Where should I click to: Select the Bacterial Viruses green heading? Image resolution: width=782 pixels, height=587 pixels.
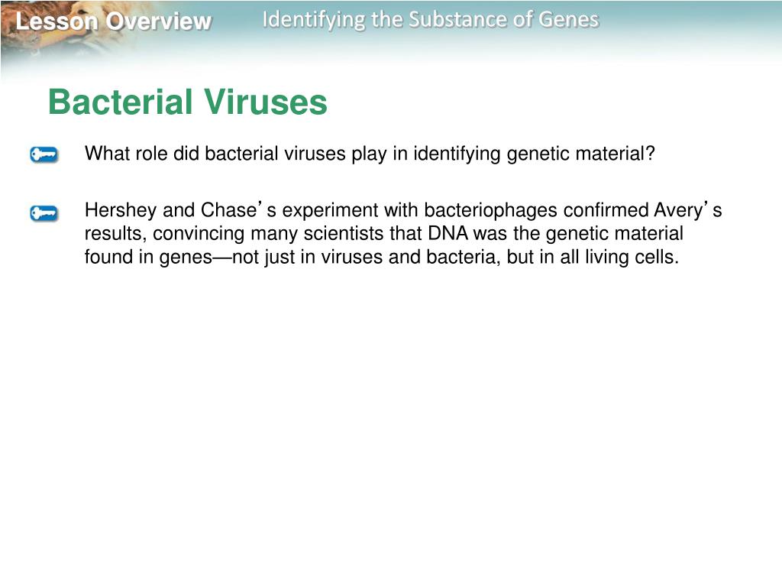(188, 102)
